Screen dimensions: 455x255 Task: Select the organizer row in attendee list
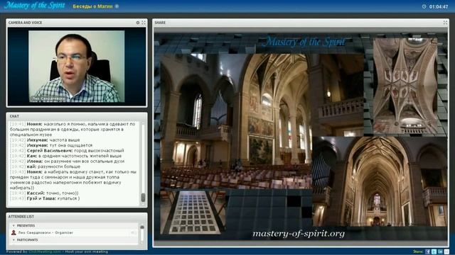(74, 232)
